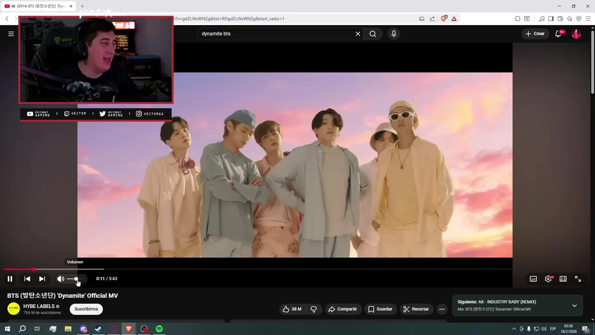The height and width of the screenshot is (335, 595).
Task: Open Windows notification center
Action: tap(585, 329)
